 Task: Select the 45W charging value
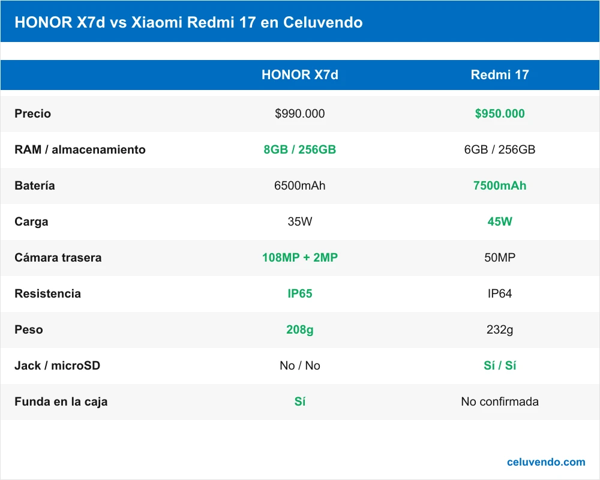click(500, 221)
